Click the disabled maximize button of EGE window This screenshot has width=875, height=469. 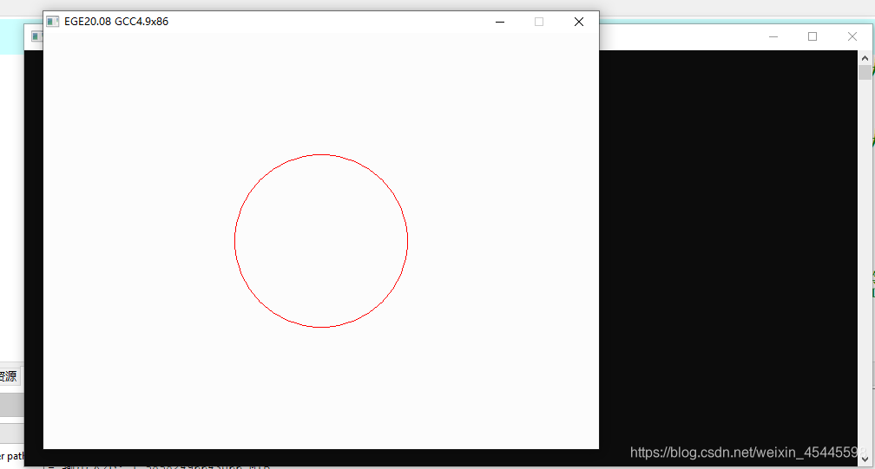coord(539,22)
